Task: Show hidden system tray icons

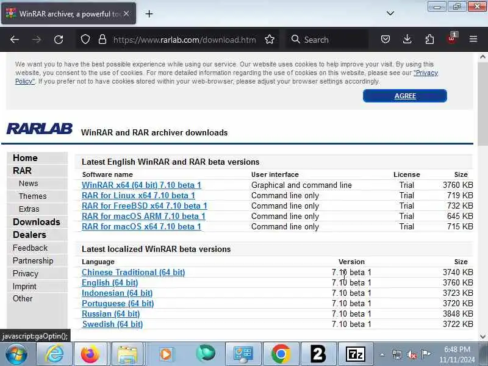Action: 382,354
